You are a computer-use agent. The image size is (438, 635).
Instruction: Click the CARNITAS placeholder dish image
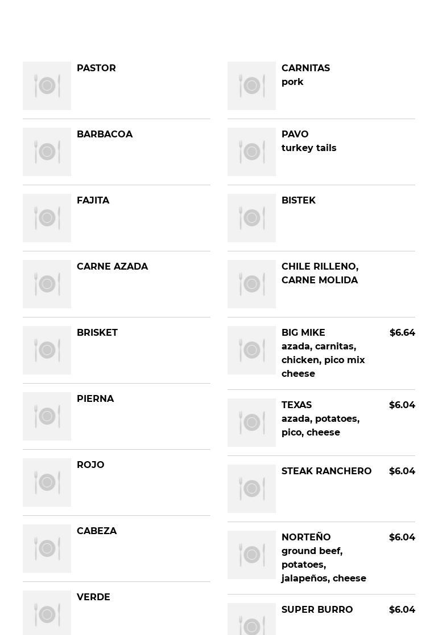[x=251, y=86]
